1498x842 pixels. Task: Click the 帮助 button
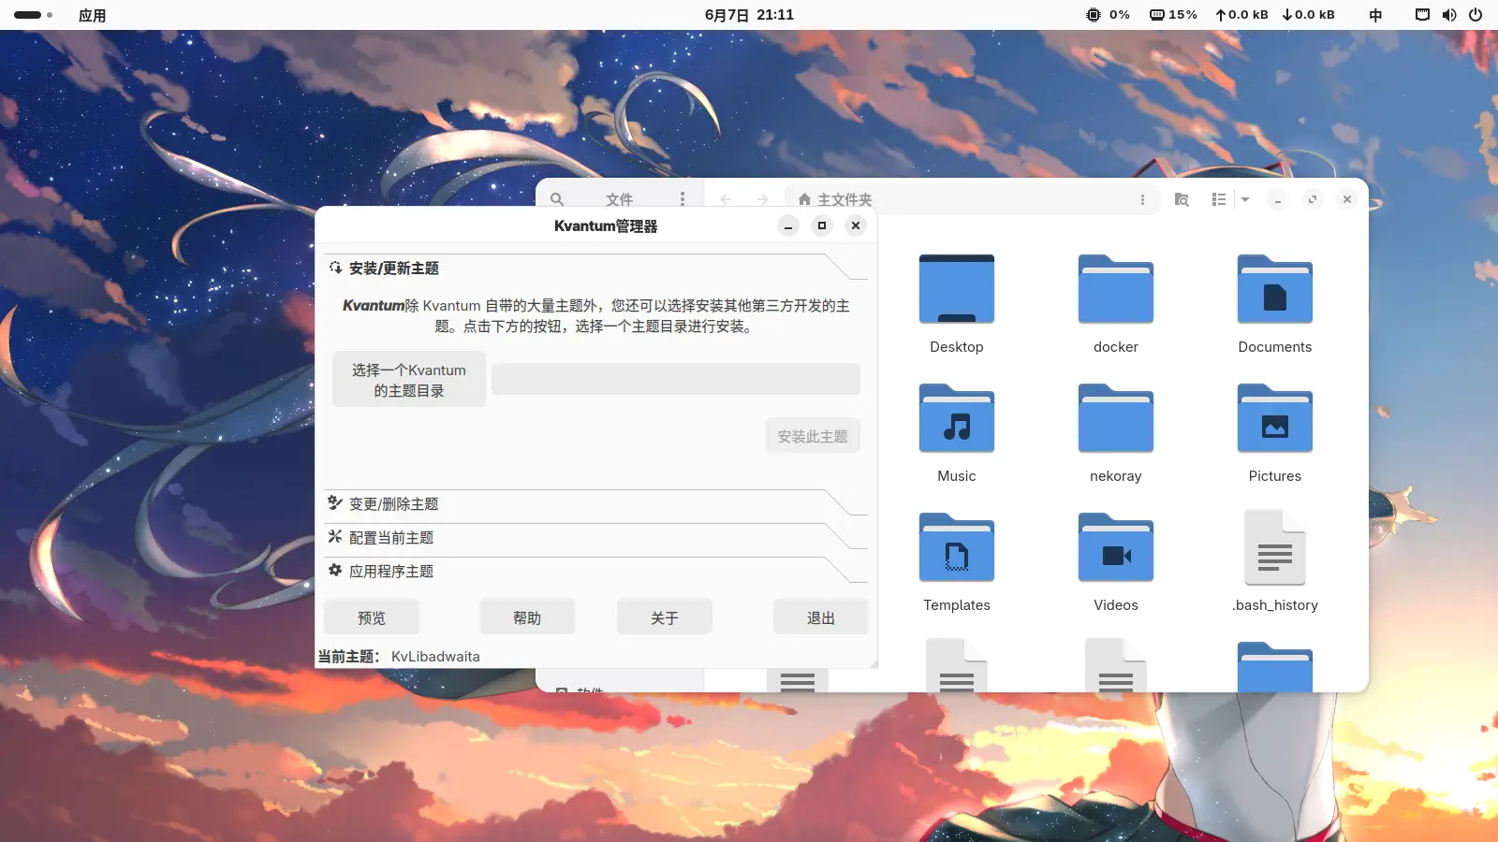pyautogui.click(x=527, y=617)
